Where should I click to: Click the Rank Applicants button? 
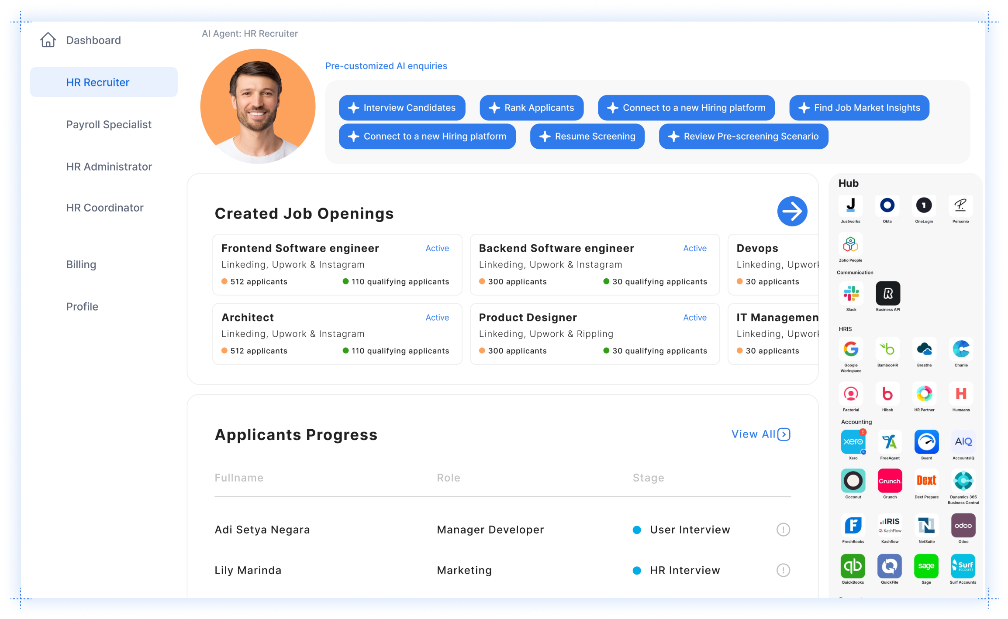531,108
